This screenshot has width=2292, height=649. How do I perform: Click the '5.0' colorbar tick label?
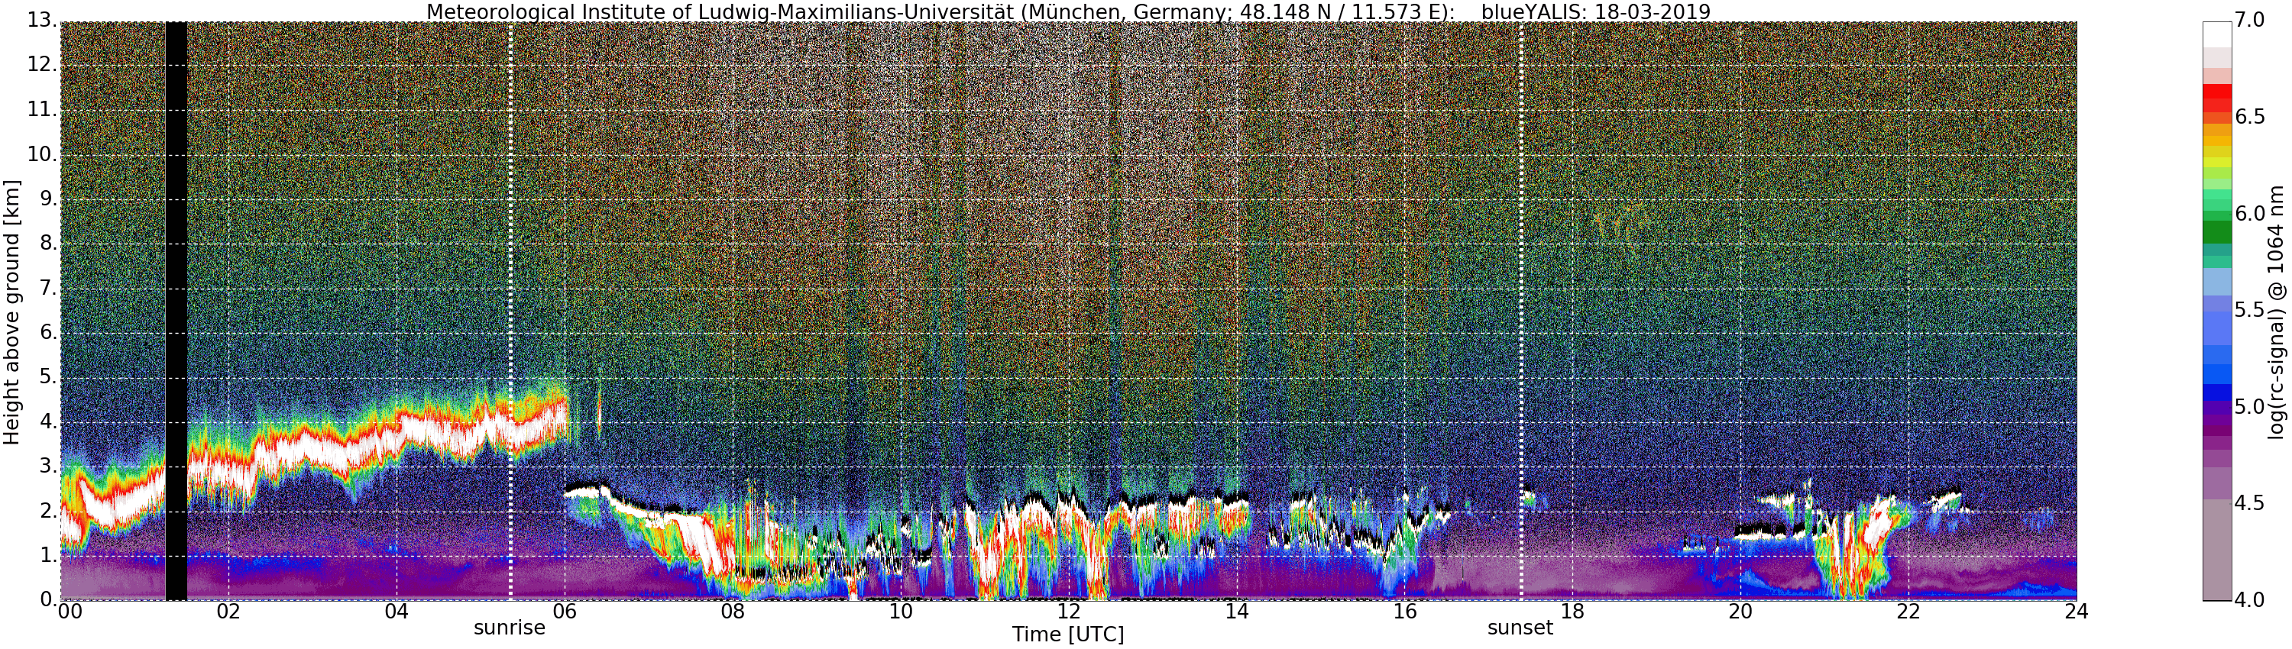(x=2250, y=406)
